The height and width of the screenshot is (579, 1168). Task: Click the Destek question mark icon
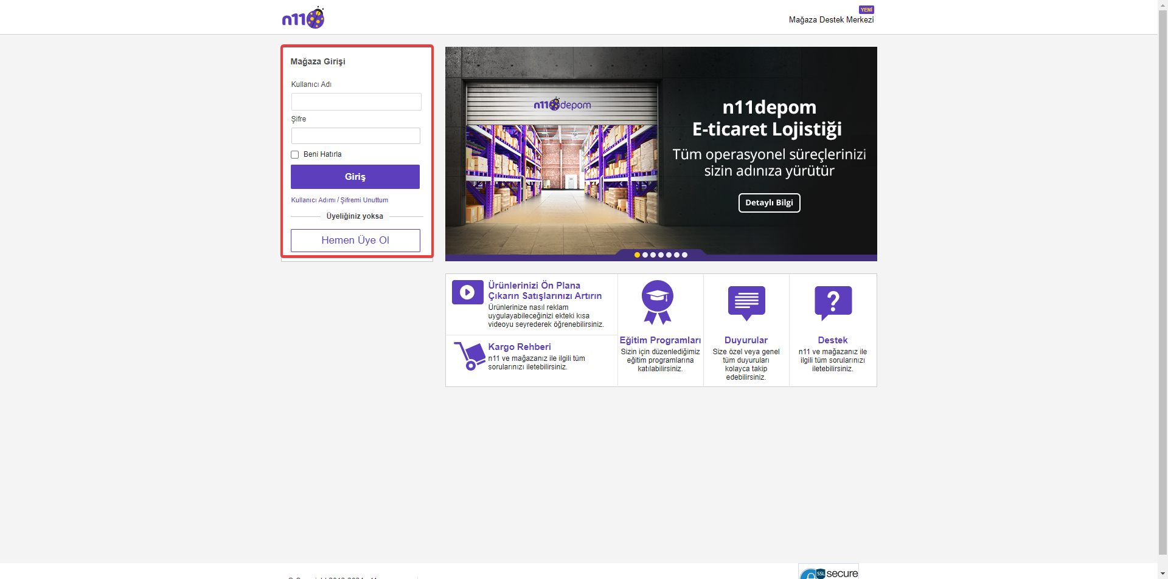tap(833, 303)
